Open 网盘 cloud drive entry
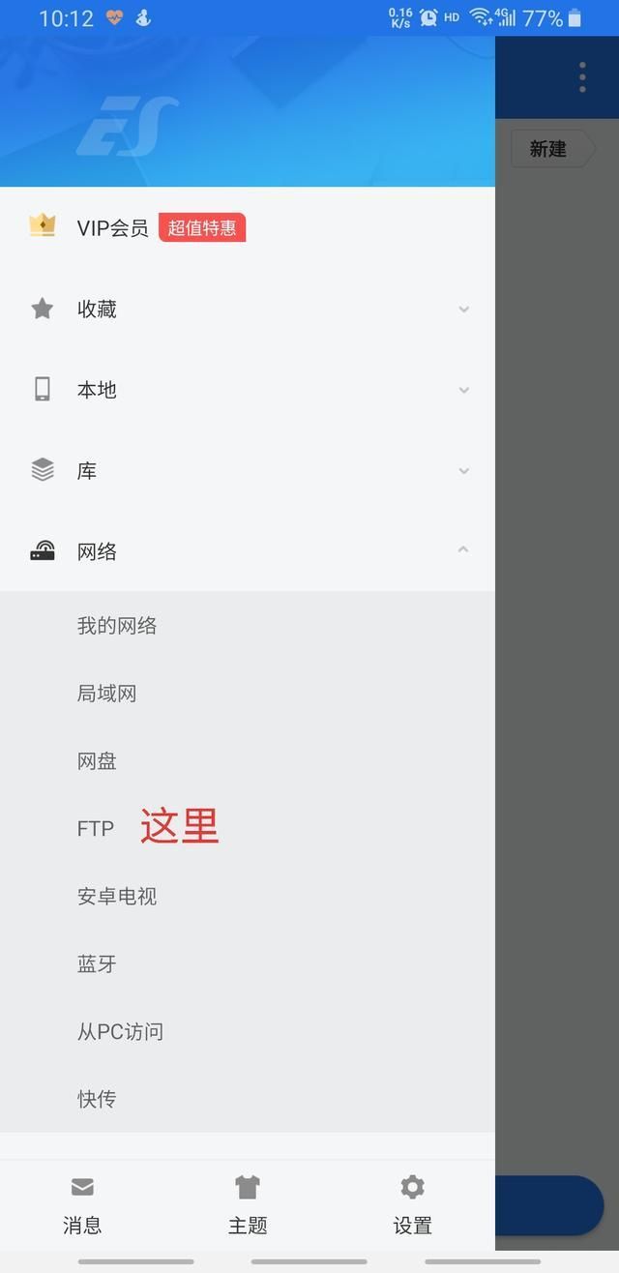 point(97,761)
